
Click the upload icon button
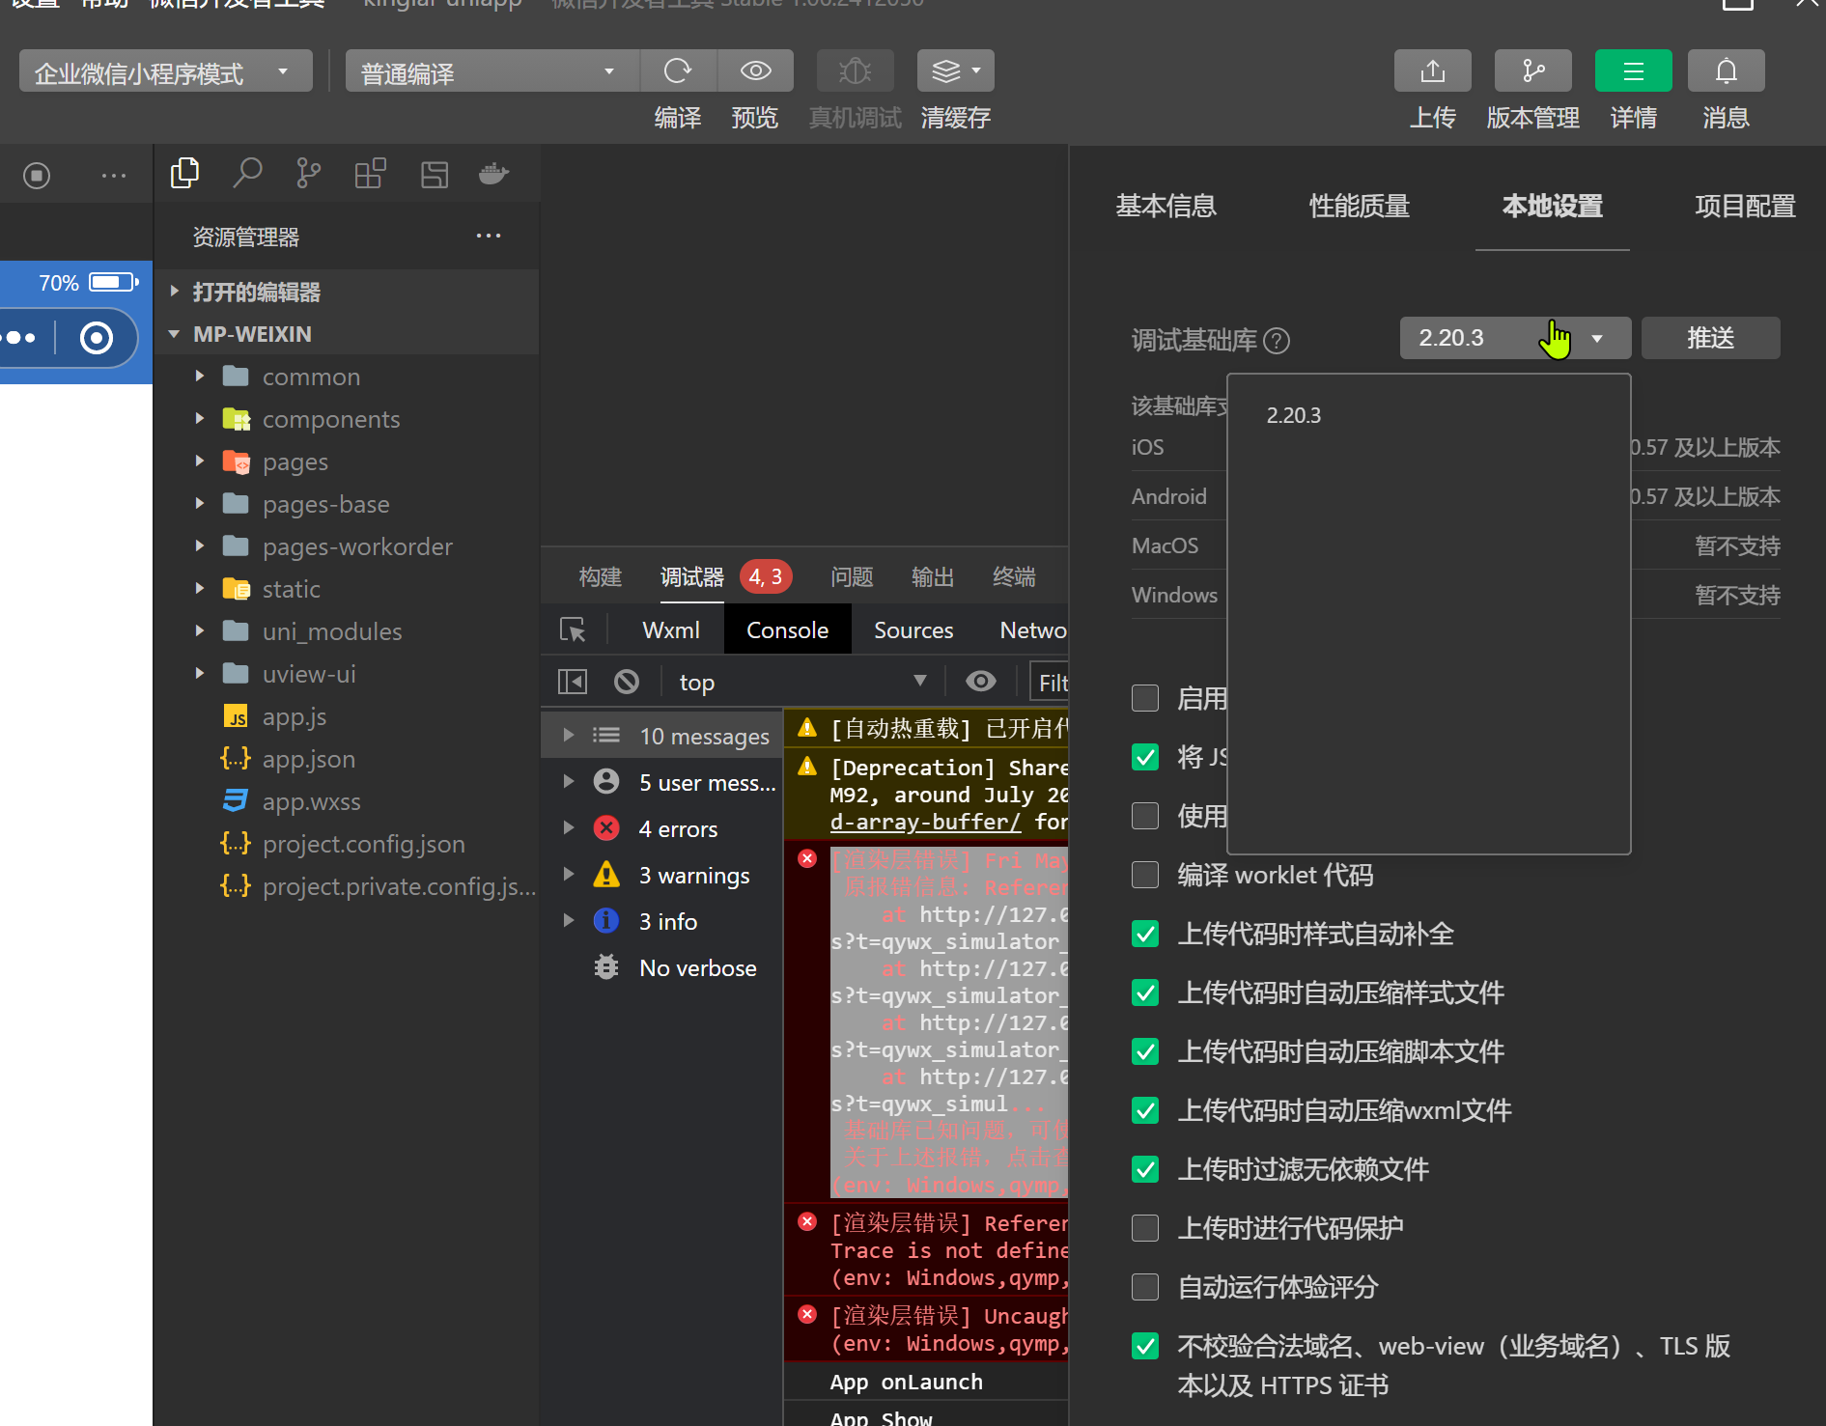click(x=1433, y=70)
